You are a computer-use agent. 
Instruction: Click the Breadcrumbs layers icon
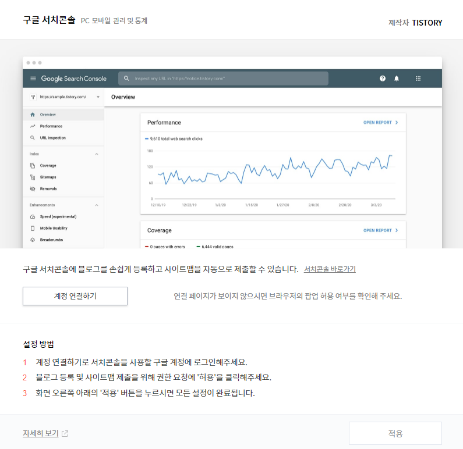[x=33, y=240]
